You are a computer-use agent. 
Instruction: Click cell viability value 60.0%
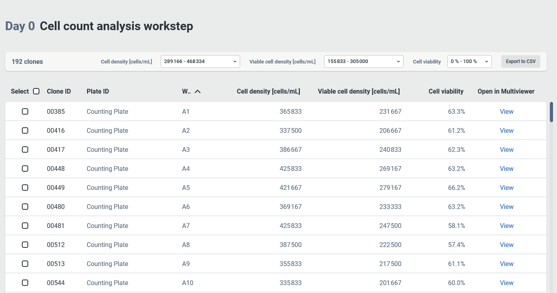(x=456, y=283)
